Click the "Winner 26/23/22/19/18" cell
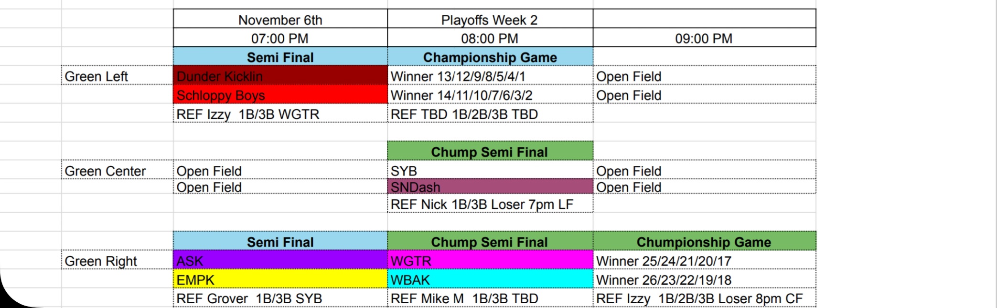This screenshot has width=997, height=308. [x=704, y=280]
